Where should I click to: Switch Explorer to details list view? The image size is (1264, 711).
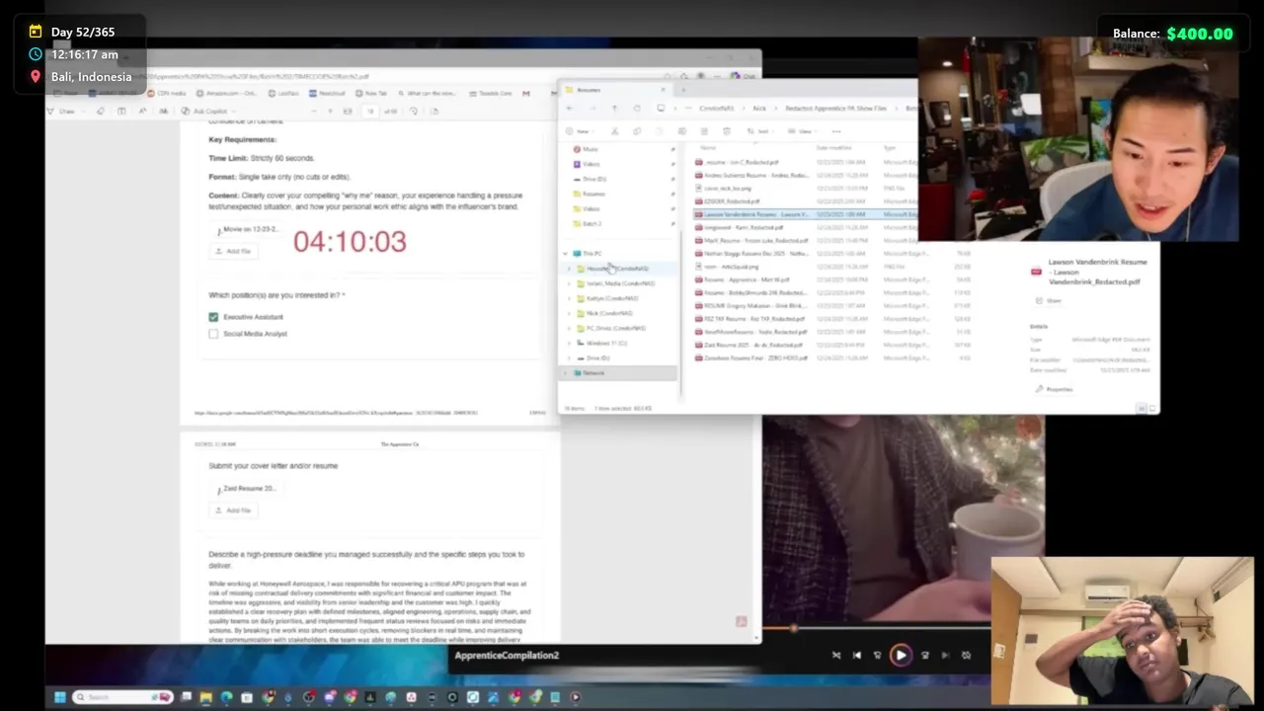click(1142, 409)
